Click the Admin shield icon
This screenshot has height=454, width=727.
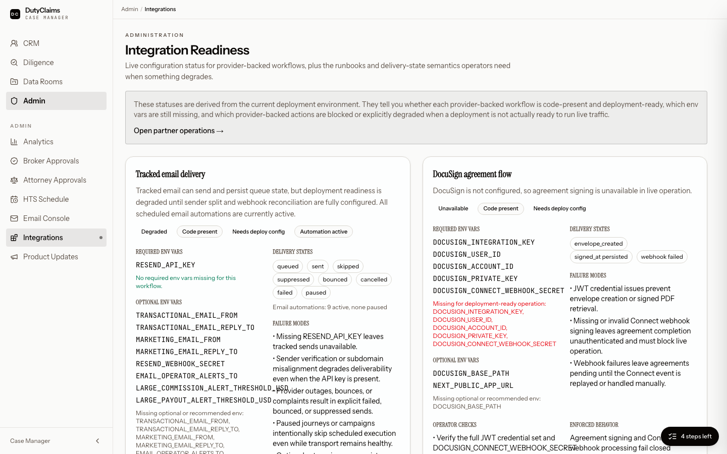[14, 101]
